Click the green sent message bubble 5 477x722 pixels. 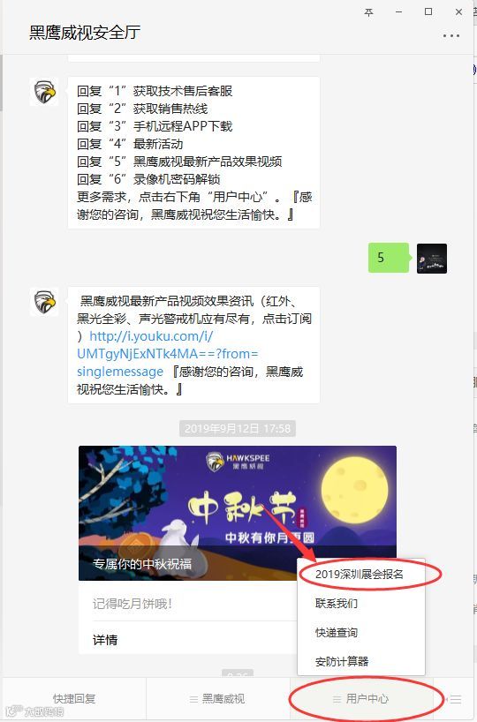pos(388,258)
